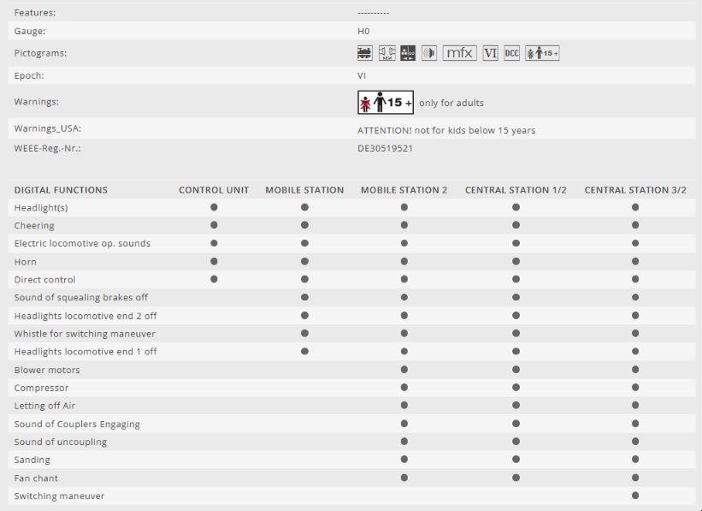Click Control Unit dot in Cheering row
This screenshot has width=702, height=511.
pyautogui.click(x=214, y=225)
